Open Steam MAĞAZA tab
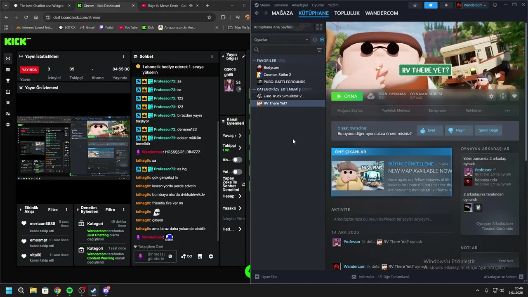The width and height of the screenshot is (528, 297). pos(282,13)
